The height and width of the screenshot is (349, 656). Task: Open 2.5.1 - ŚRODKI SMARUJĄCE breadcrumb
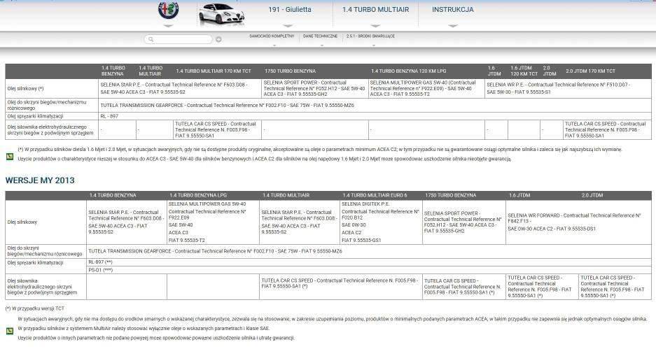[370, 36]
